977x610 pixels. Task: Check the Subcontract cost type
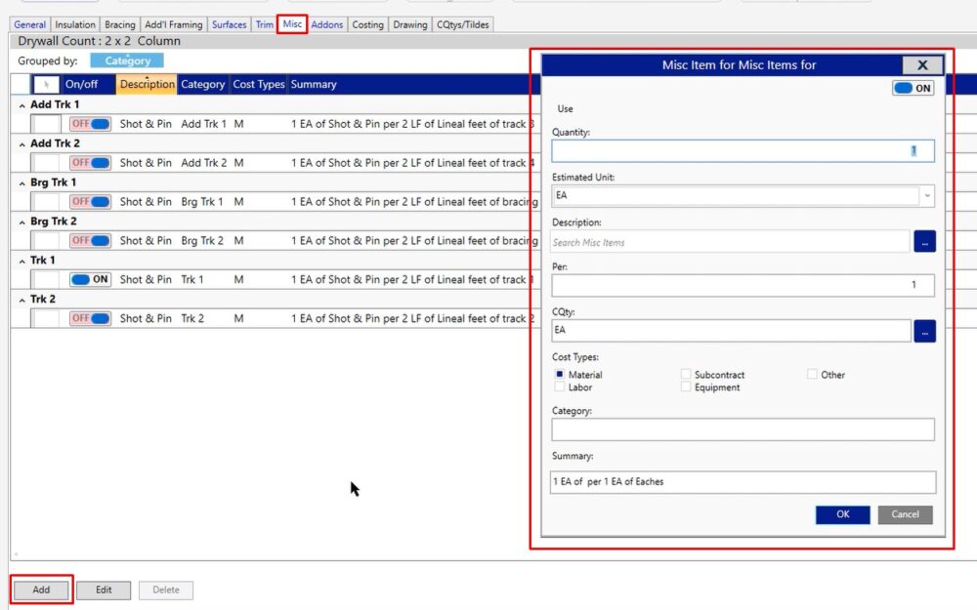click(x=686, y=375)
